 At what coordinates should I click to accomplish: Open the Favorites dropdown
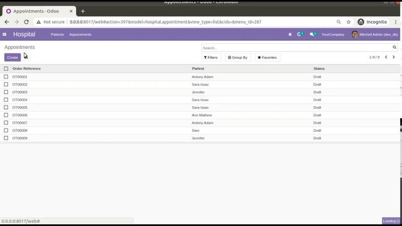(x=267, y=57)
